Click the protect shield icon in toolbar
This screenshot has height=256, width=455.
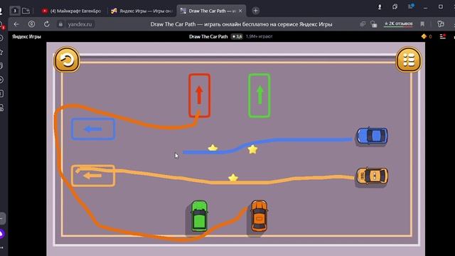coord(374,24)
